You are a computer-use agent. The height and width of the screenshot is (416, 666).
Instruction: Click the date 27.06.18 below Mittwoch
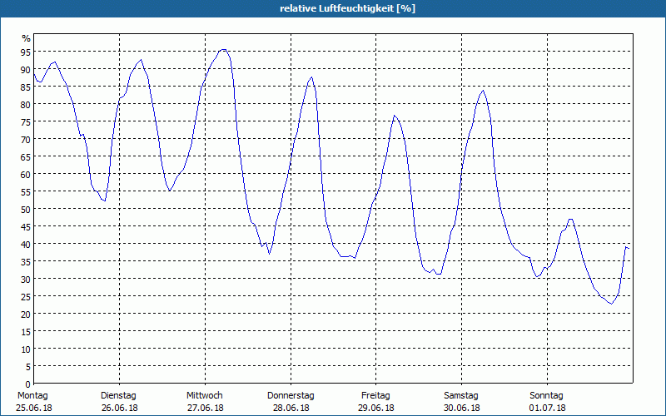[205, 408]
